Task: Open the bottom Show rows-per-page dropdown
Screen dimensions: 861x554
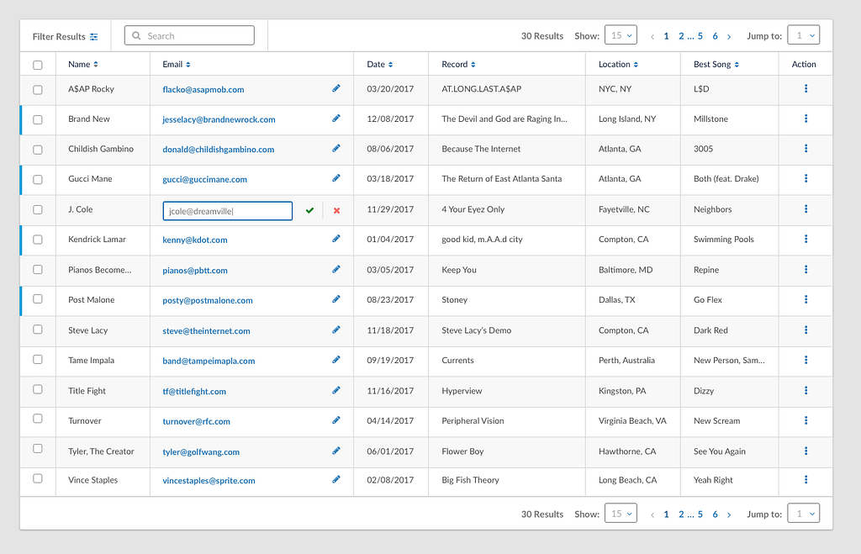Action: (x=621, y=514)
